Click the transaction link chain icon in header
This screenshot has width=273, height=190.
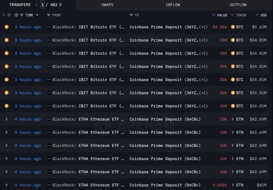coord(9,15)
